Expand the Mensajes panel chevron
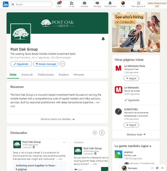Image resolution: width=167 pixels, height=171 pixels. 162,168
